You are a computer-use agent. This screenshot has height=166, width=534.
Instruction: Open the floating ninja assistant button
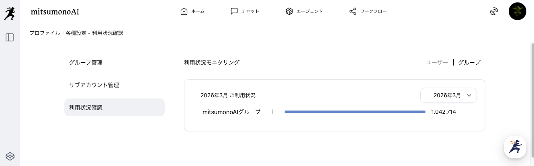(x=515, y=147)
